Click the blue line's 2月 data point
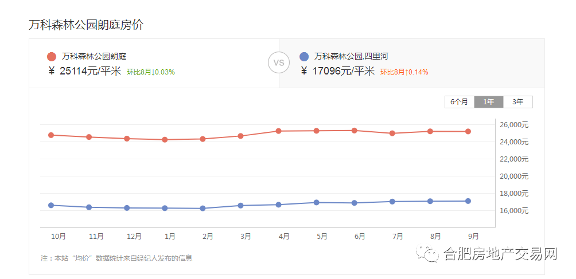The height and width of the screenshot is (279, 576). click(x=203, y=208)
